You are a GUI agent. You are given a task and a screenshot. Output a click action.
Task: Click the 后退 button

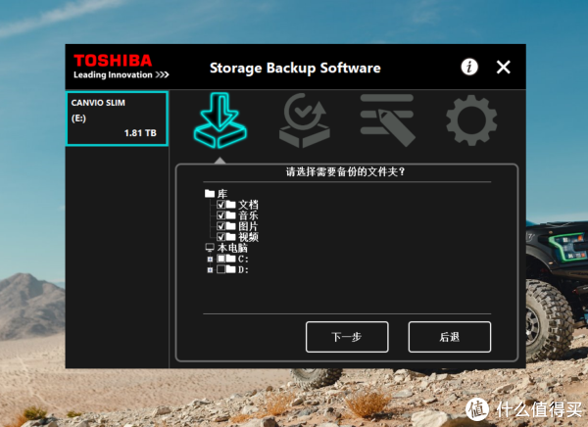pos(450,337)
